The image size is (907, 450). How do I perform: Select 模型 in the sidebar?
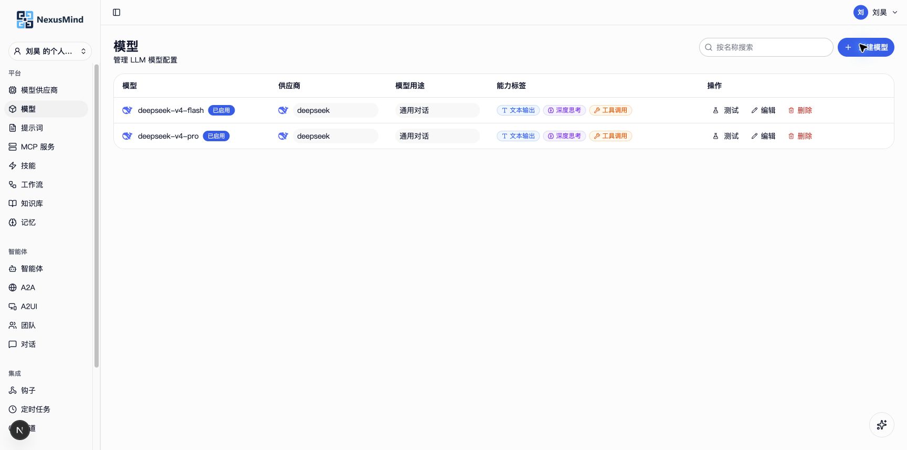pos(46,109)
